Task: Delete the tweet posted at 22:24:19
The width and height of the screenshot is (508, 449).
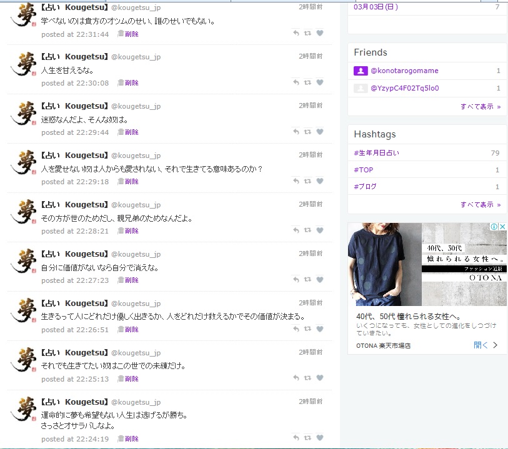Action: pyautogui.click(x=128, y=438)
